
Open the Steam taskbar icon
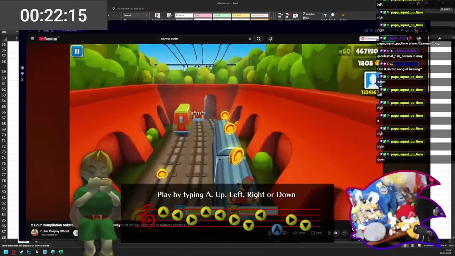coord(21,252)
